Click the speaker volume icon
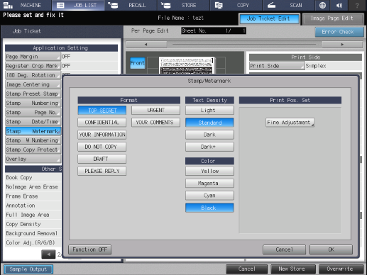This screenshot has width=367, height=275. [339, 5]
